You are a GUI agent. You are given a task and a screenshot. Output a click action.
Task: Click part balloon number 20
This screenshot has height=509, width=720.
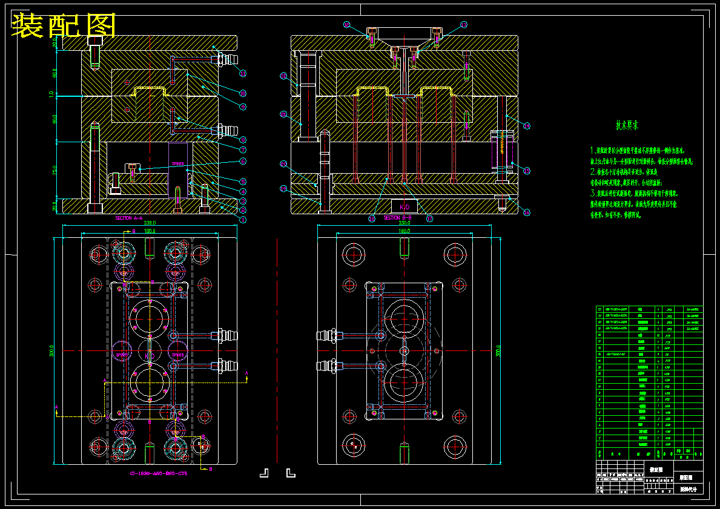(283, 163)
